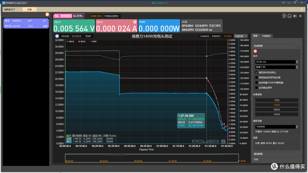Click the PWR power readout panel
Screen dimensions: 308x173
point(159,26)
